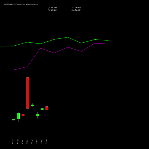Image resolution: width=149 pixels, height=149 pixels.
Task: Click the '07 Apr' date axis label
Action: point(22,142)
